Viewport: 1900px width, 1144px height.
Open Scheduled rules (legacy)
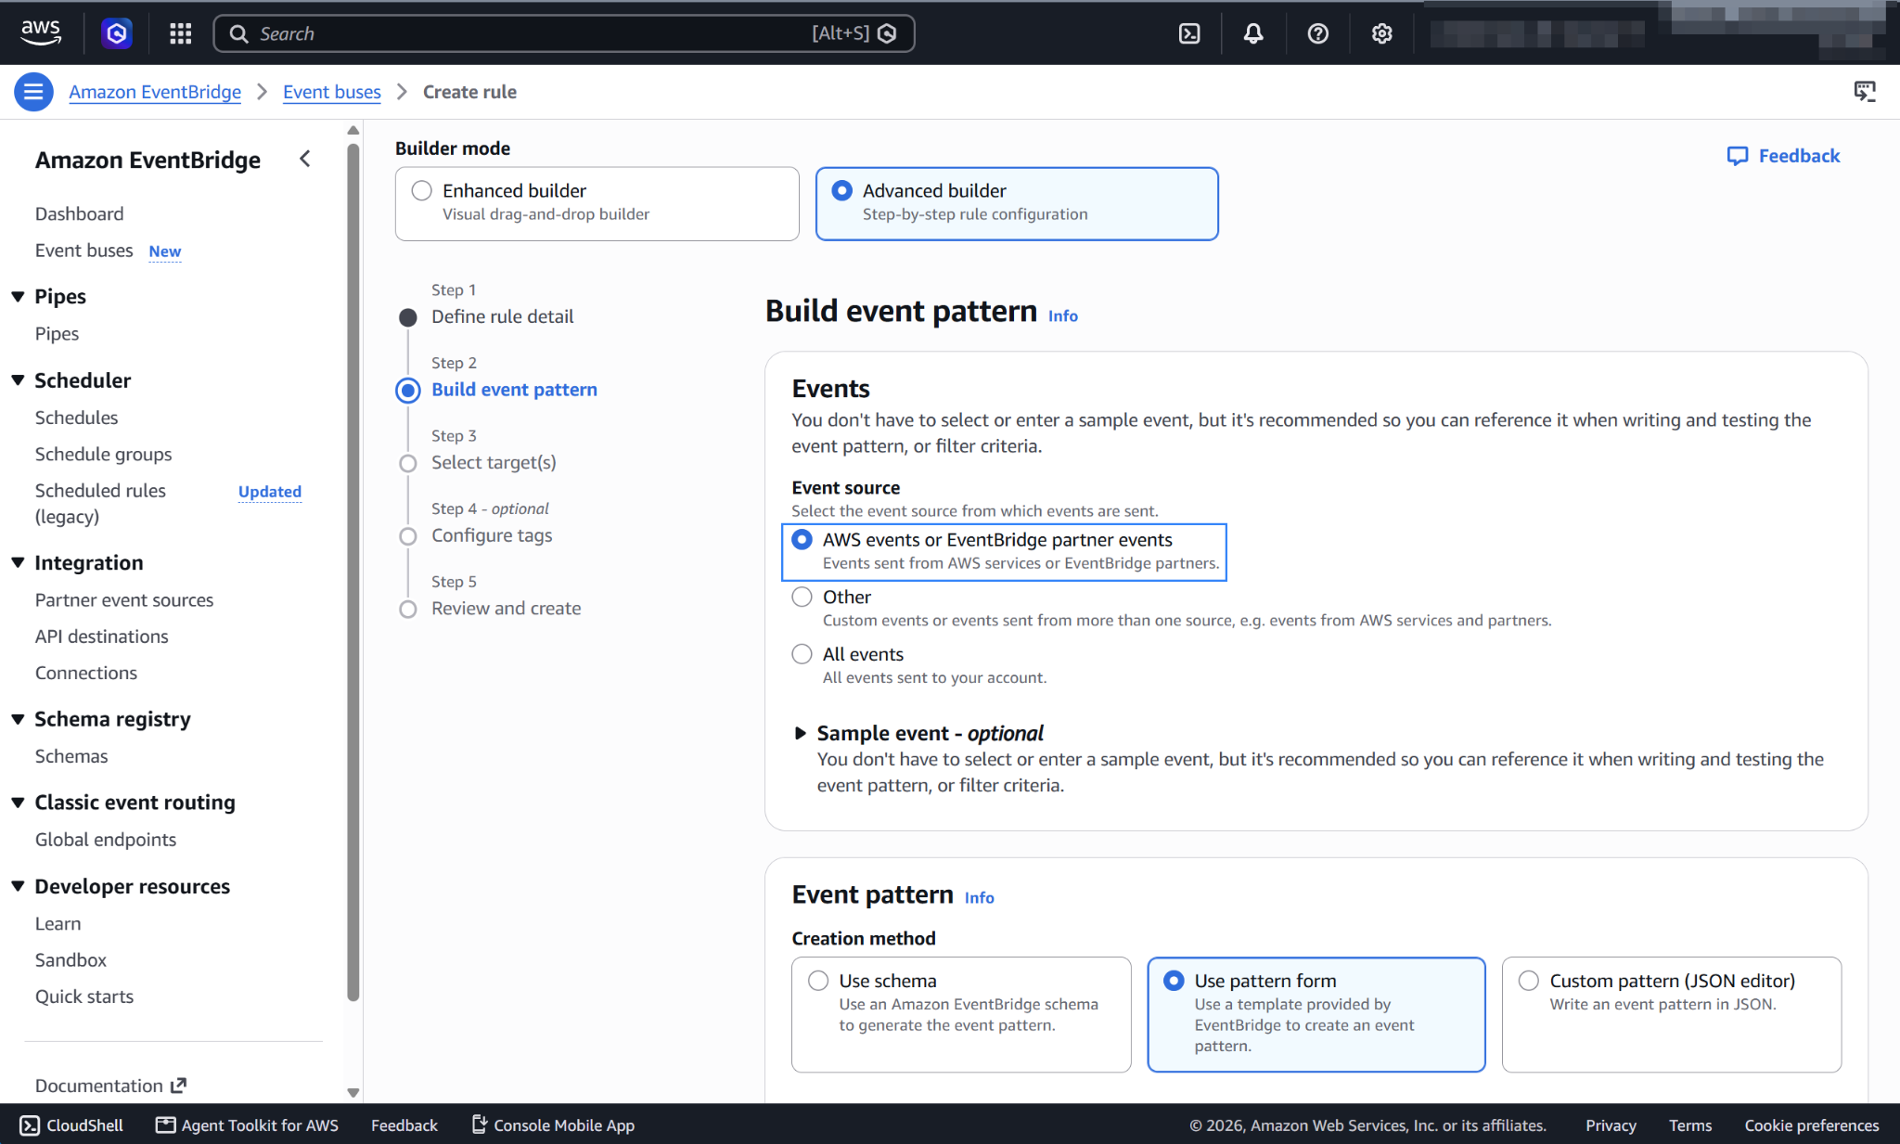click(x=100, y=503)
